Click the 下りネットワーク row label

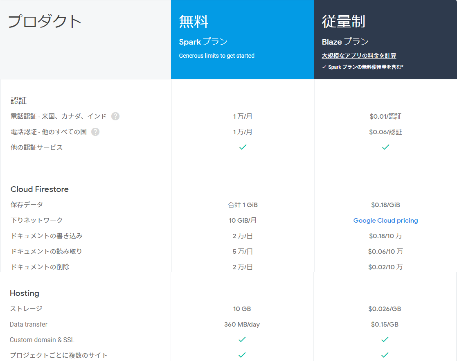(37, 220)
